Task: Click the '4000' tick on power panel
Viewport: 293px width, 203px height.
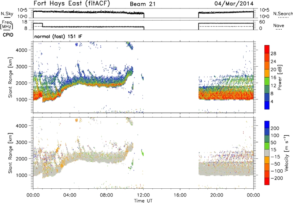Action: 21,50
